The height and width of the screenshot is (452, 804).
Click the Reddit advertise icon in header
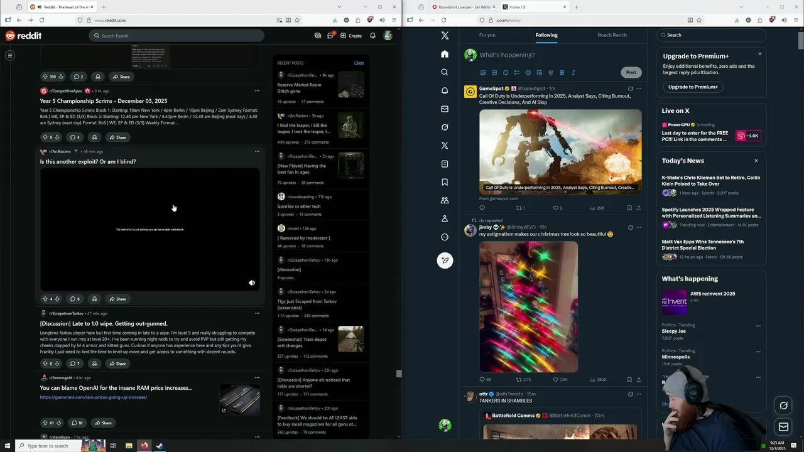[318, 36]
